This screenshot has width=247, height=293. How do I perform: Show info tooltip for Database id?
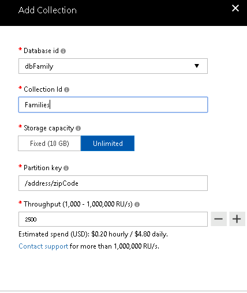coord(63,51)
